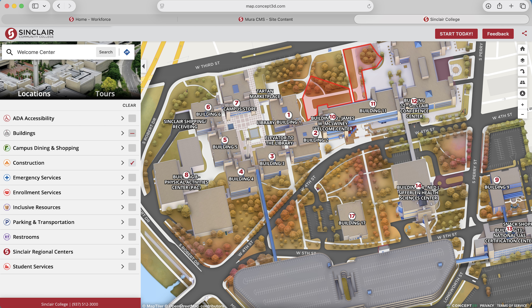Enable the ADA Accessibility checkbox
The height and width of the screenshot is (308, 532).
point(132,118)
